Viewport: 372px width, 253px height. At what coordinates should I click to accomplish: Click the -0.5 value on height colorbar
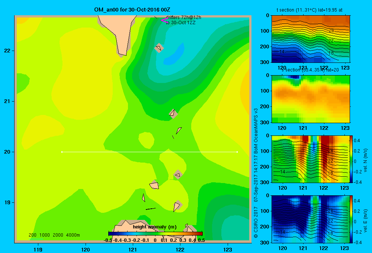pyautogui.click(x=108, y=240)
